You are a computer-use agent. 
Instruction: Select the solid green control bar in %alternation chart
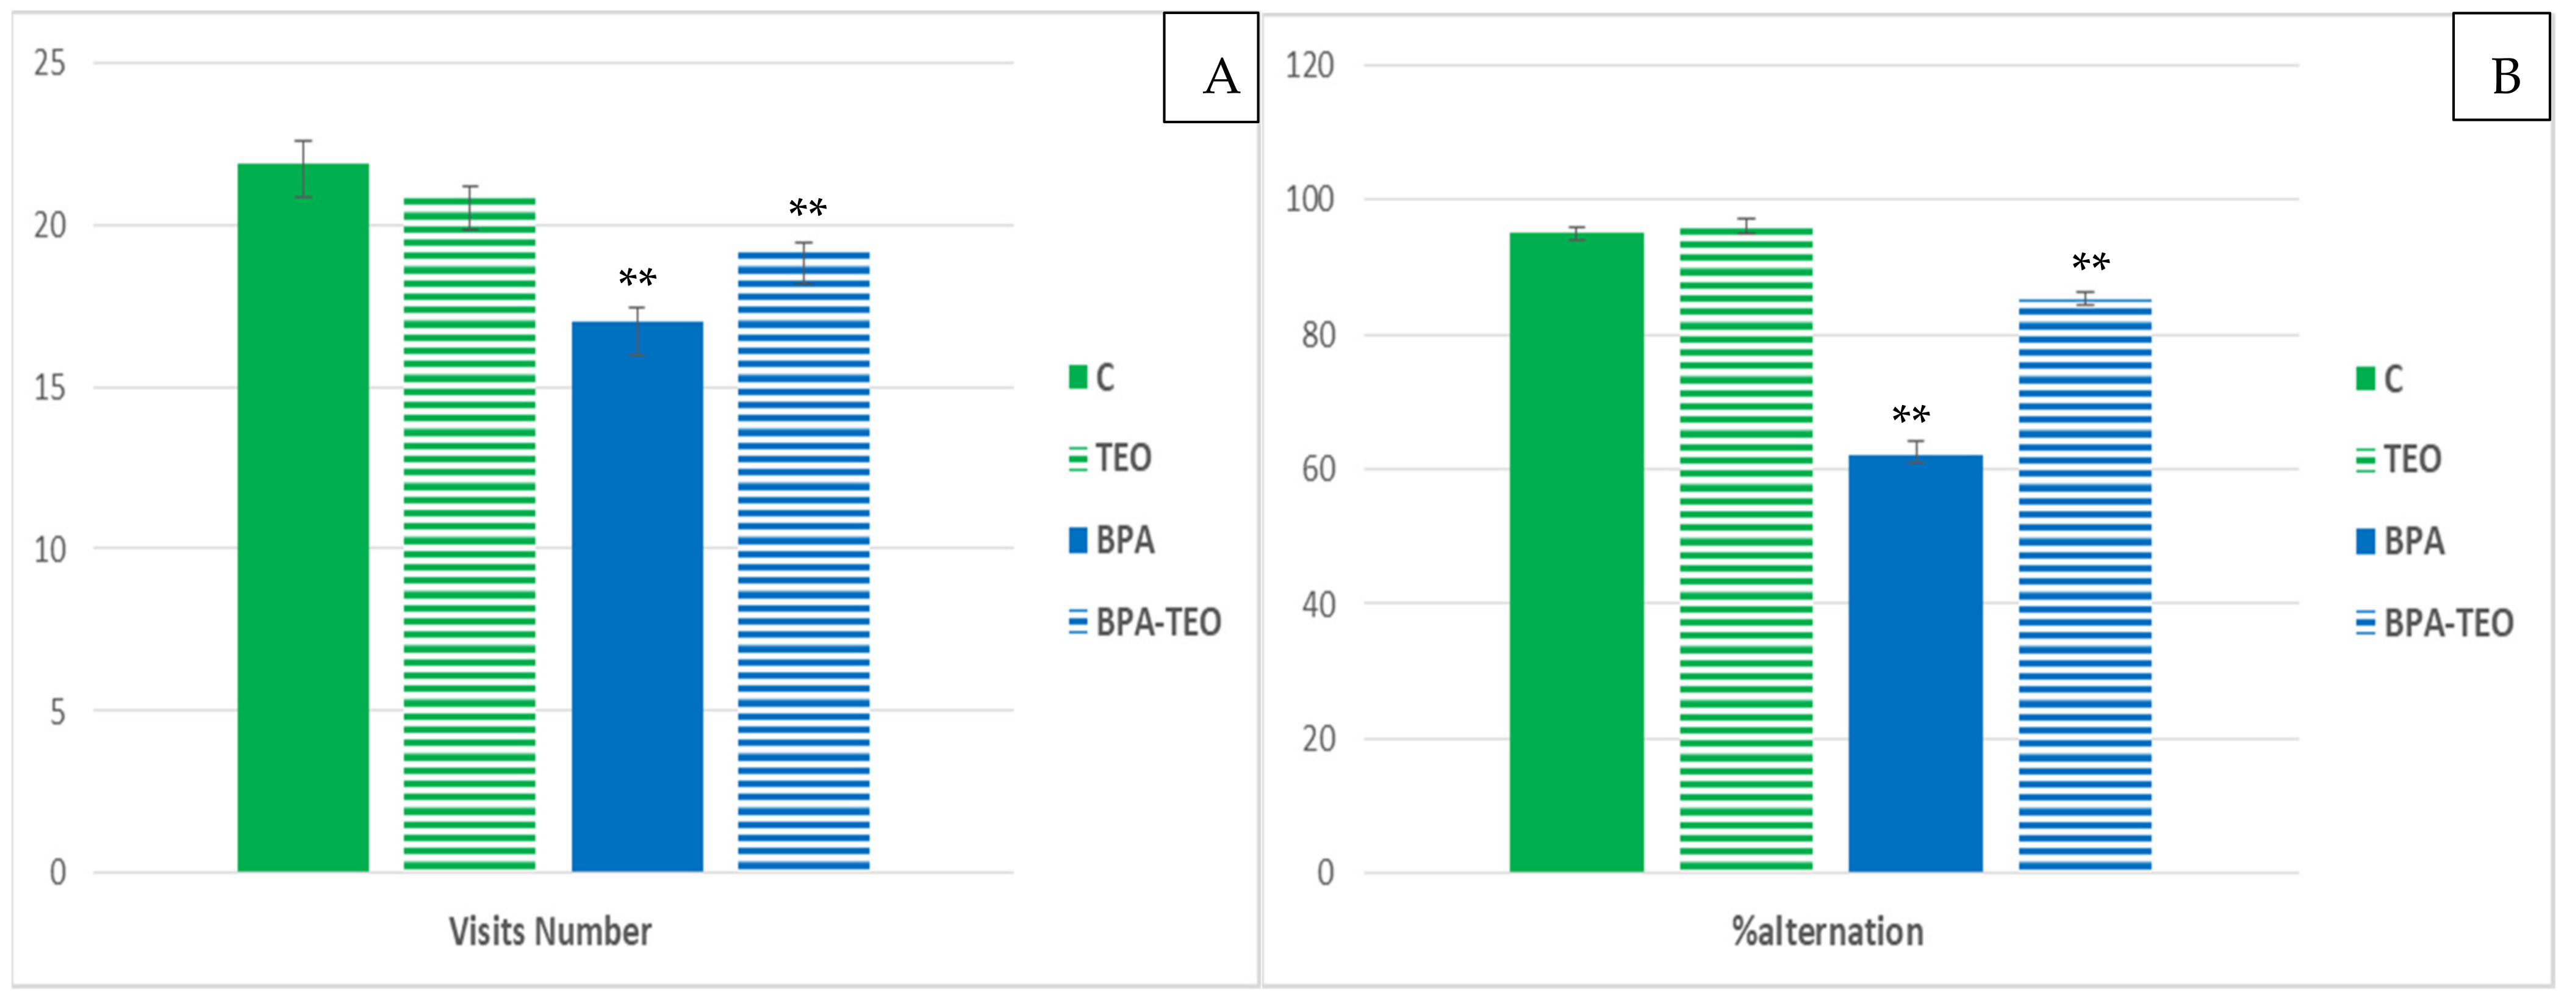[1576, 552]
